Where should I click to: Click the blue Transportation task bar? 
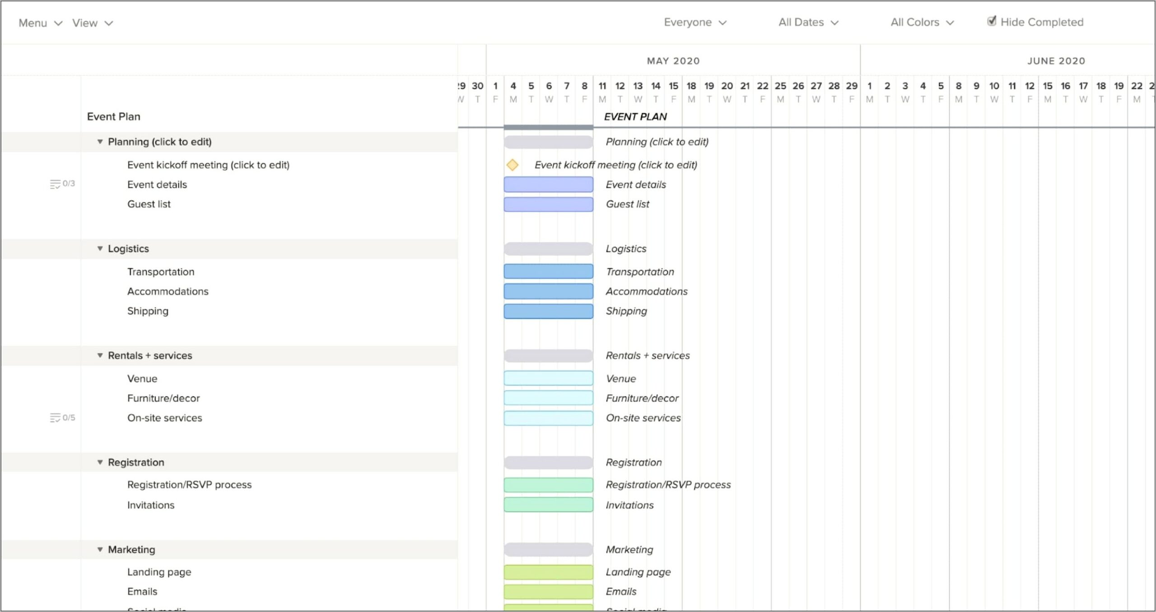(548, 270)
